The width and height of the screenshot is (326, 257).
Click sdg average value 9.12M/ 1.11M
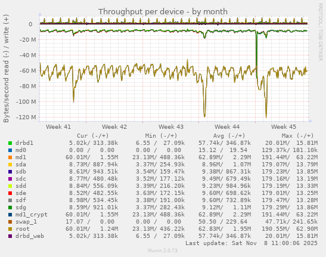click(x=226, y=208)
